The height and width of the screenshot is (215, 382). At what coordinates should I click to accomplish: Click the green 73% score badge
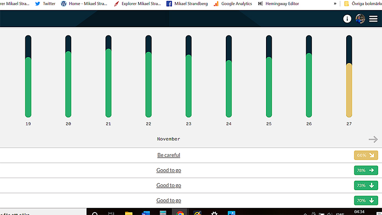366,185
